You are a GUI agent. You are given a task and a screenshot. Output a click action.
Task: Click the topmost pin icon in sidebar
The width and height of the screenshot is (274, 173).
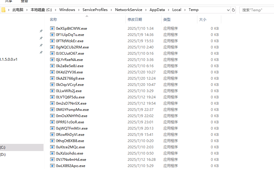tap(41, 31)
